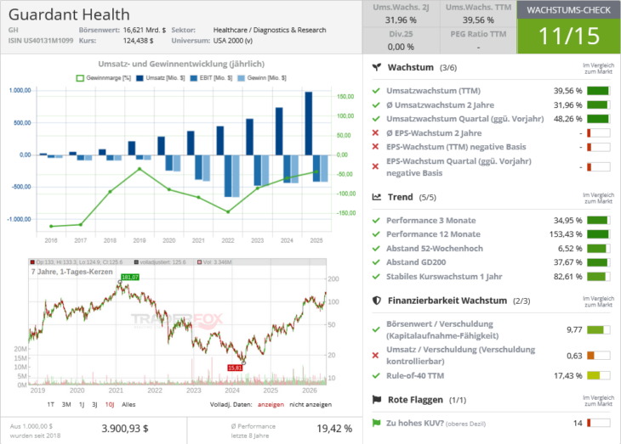
Task: Click the checkmark beside Abstand 52-Wochenhoch
Action: (x=376, y=249)
